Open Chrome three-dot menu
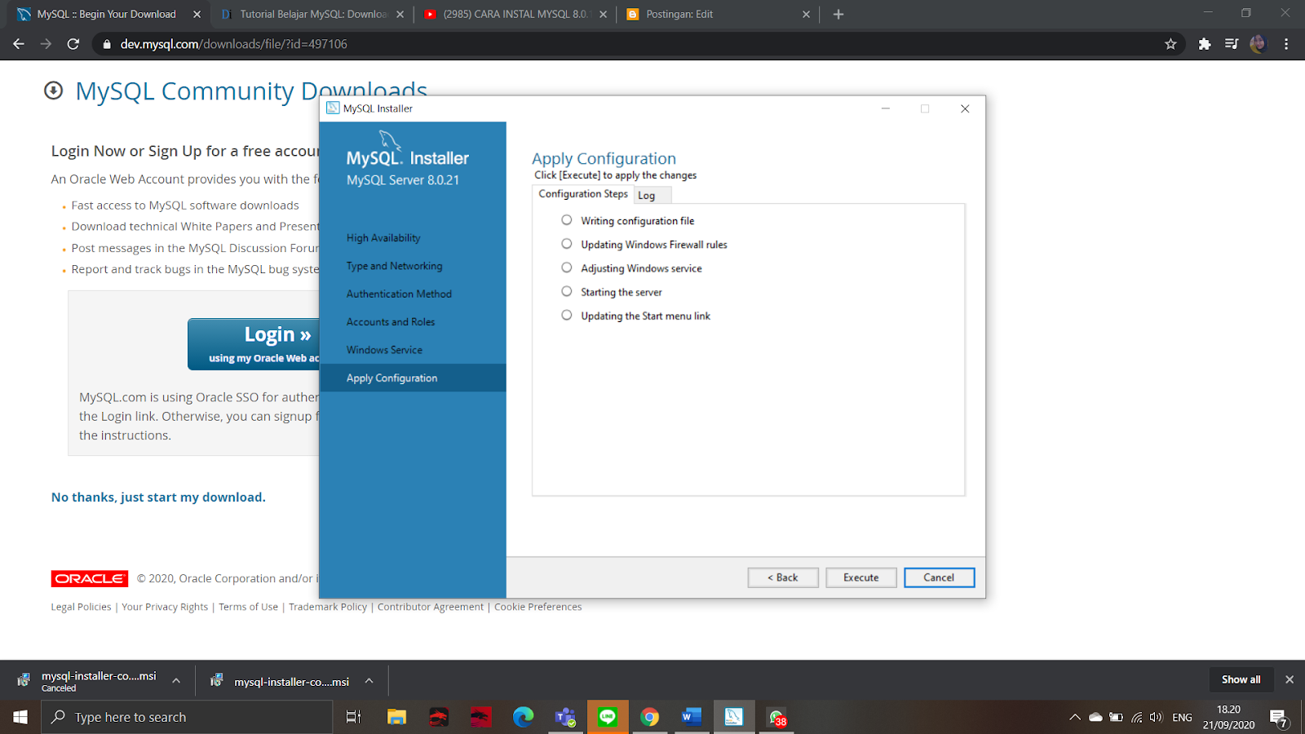This screenshot has width=1305, height=734. (x=1286, y=44)
